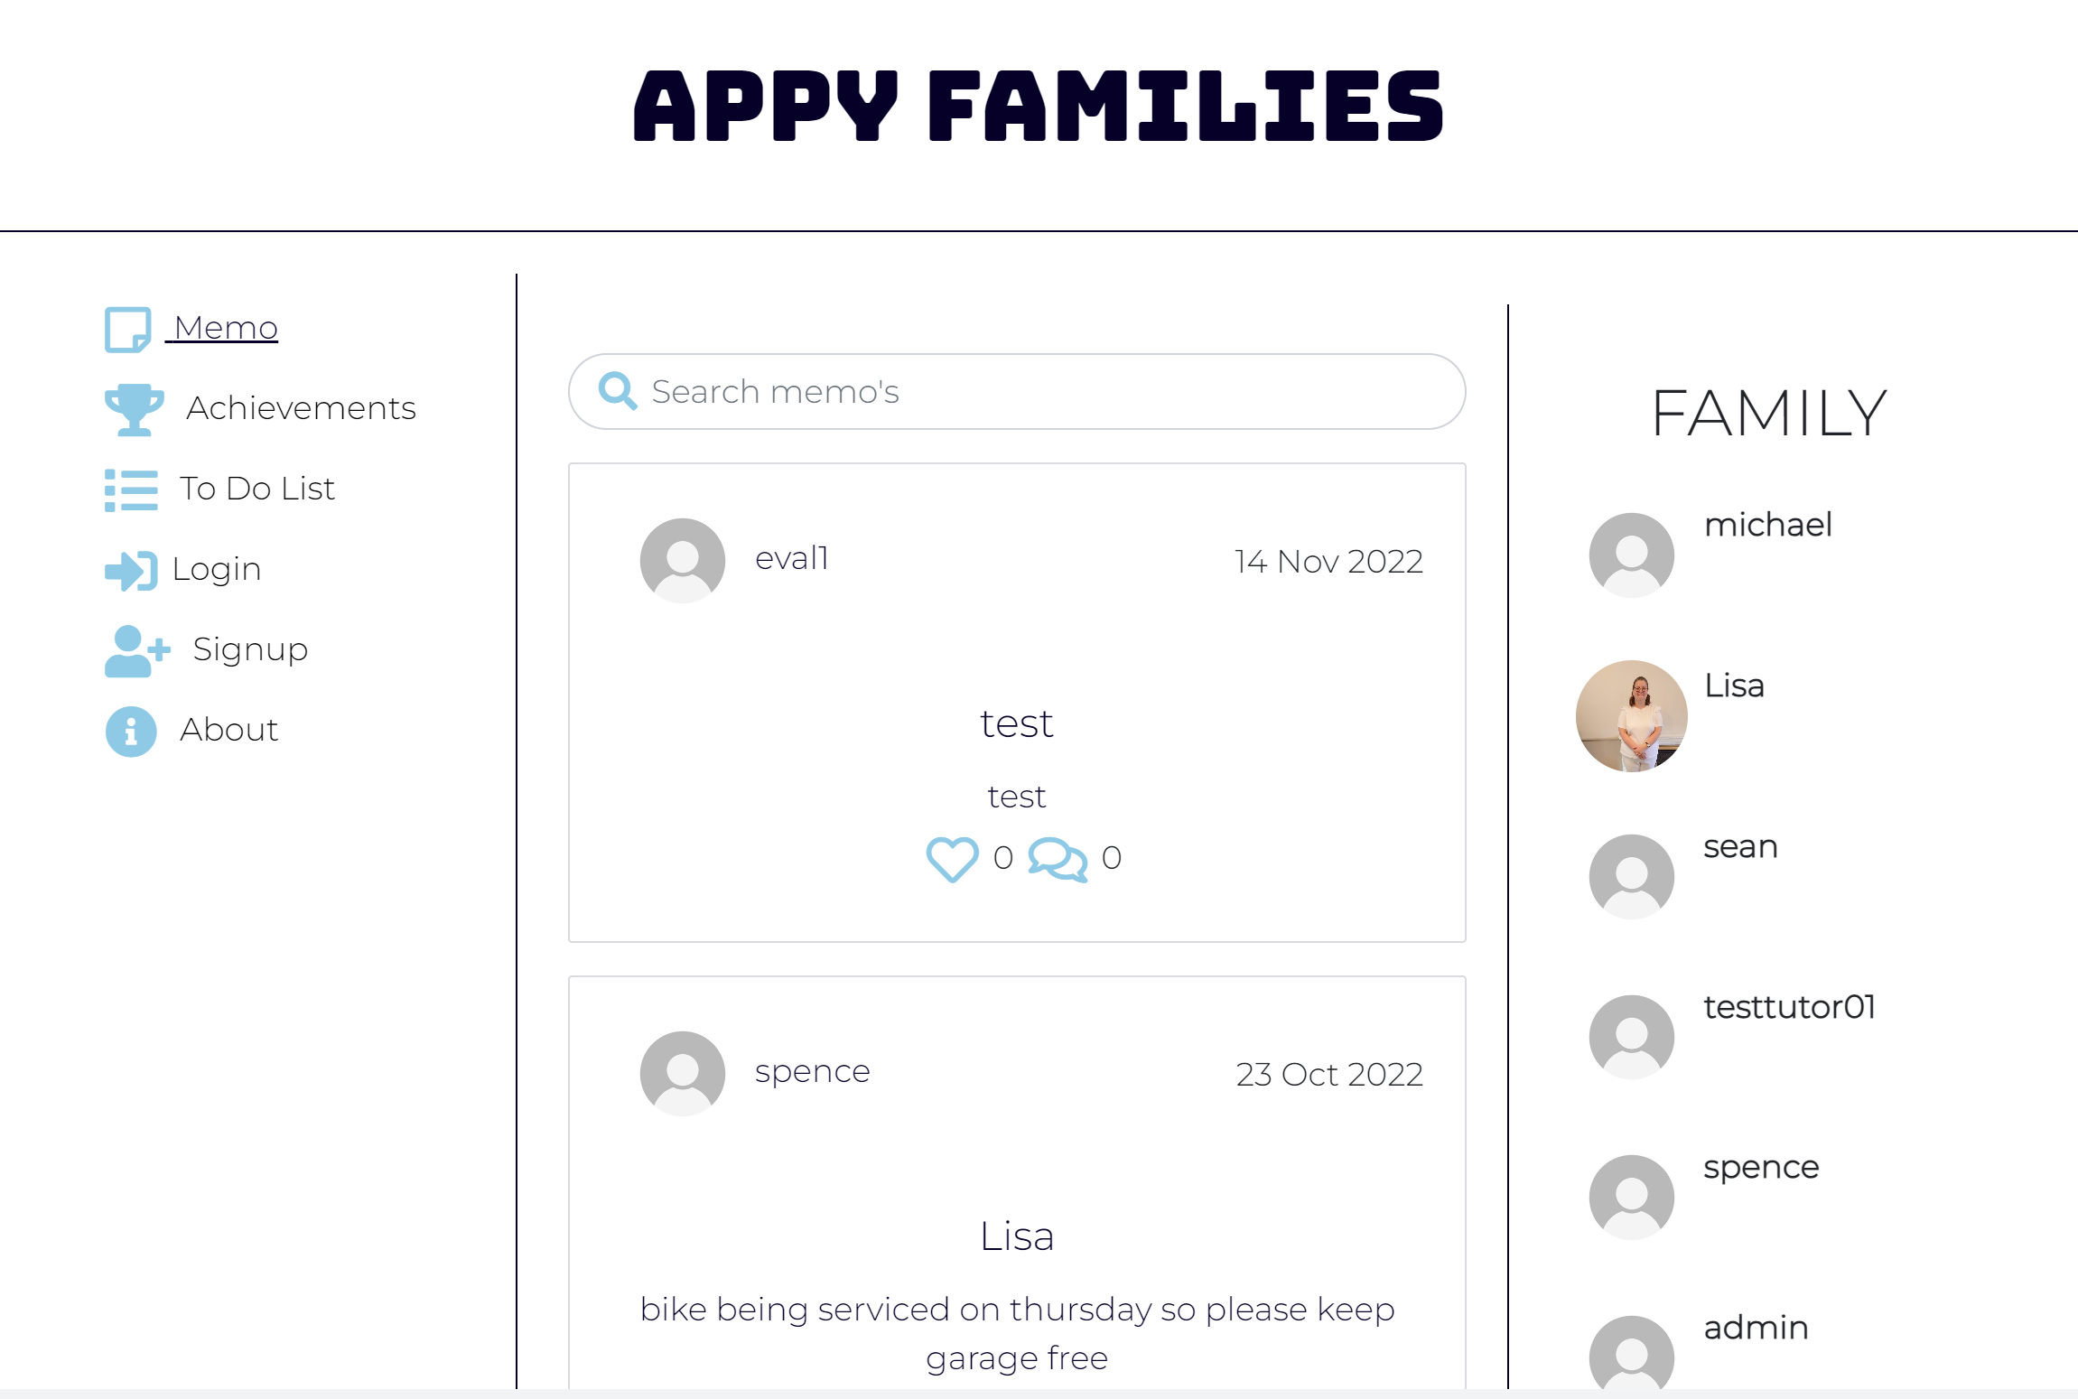Go to the Achievements page
This screenshot has height=1399, width=2078.
point(301,408)
